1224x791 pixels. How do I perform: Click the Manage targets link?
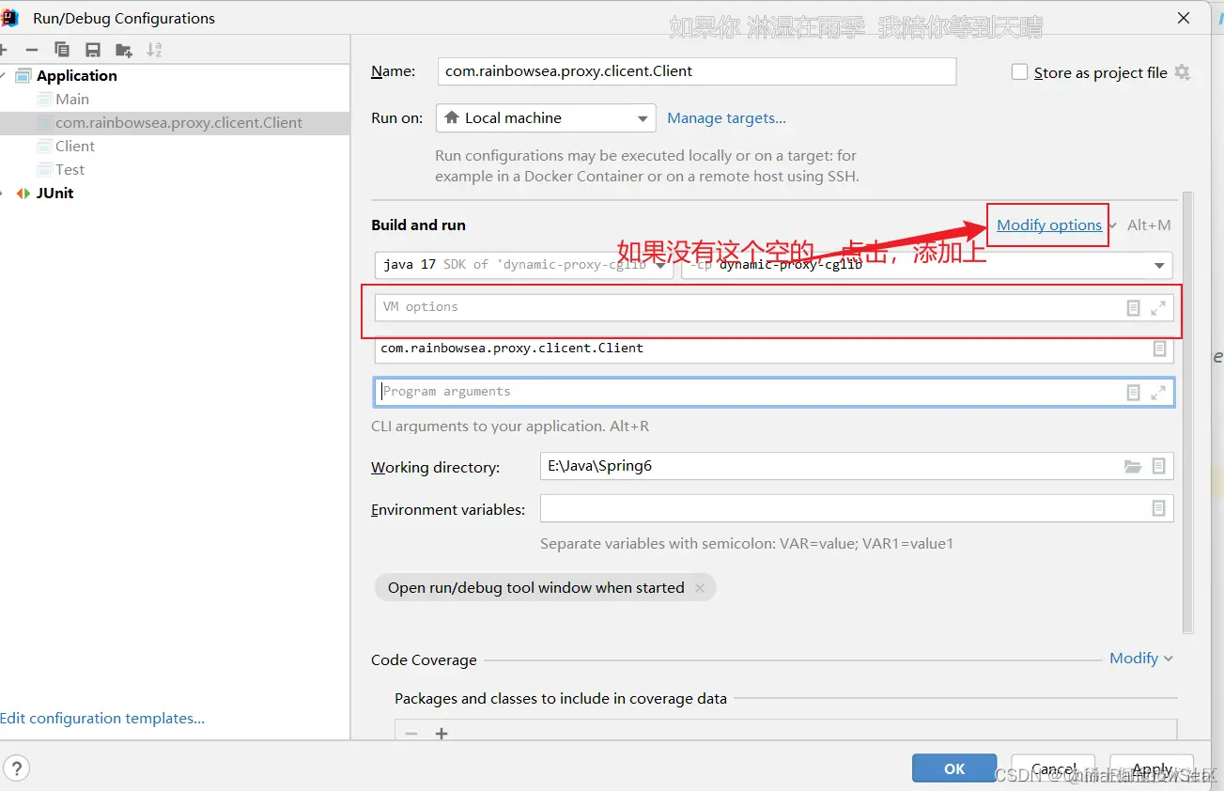pyautogui.click(x=726, y=118)
